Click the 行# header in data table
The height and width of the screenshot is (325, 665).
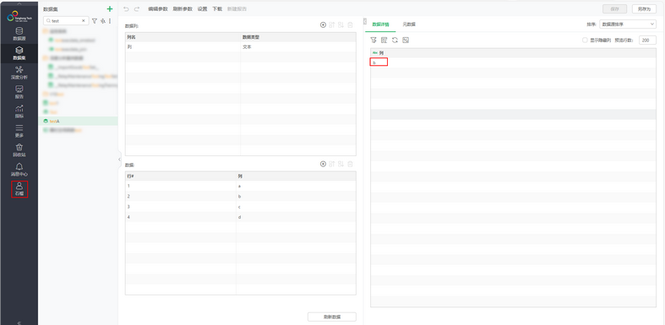click(x=181, y=176)
